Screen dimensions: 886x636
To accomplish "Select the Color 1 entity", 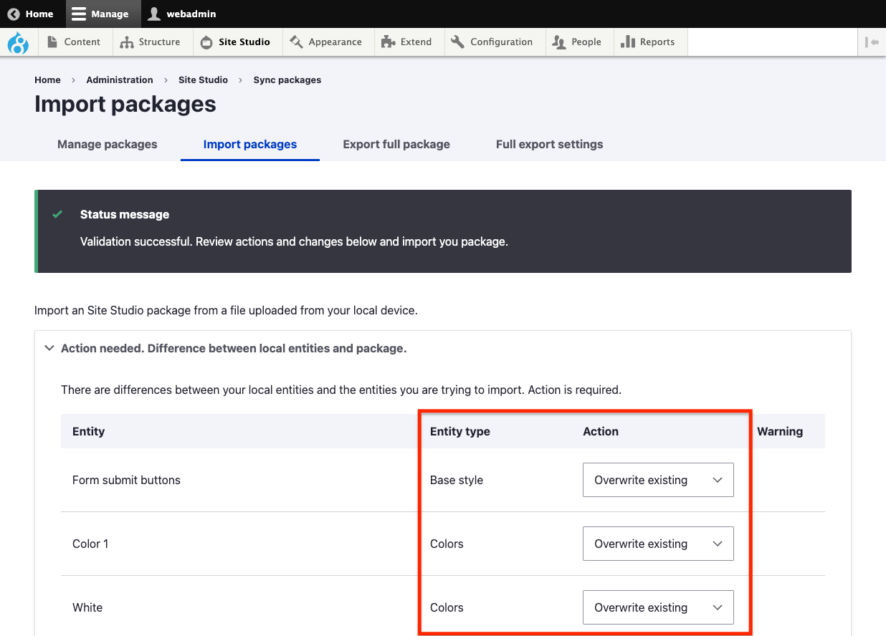I will 90,544.
